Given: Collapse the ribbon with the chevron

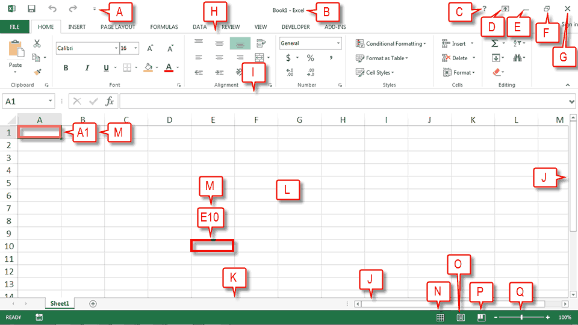Looking at the screenshot, I should tap(568, 85).
